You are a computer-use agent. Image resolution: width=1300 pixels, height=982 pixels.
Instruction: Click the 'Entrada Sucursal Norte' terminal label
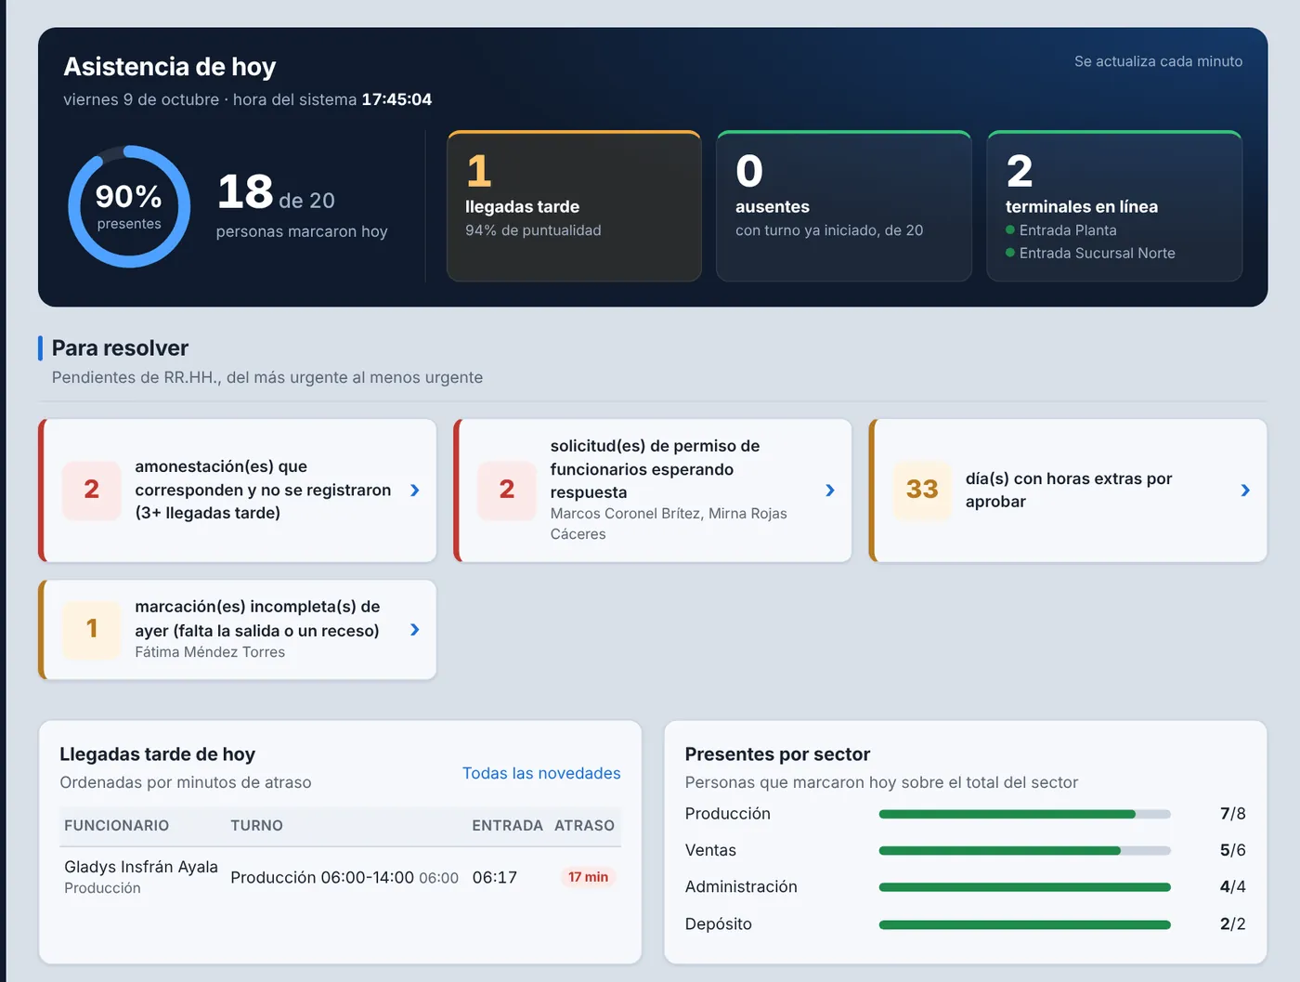tap(1098, 253)
